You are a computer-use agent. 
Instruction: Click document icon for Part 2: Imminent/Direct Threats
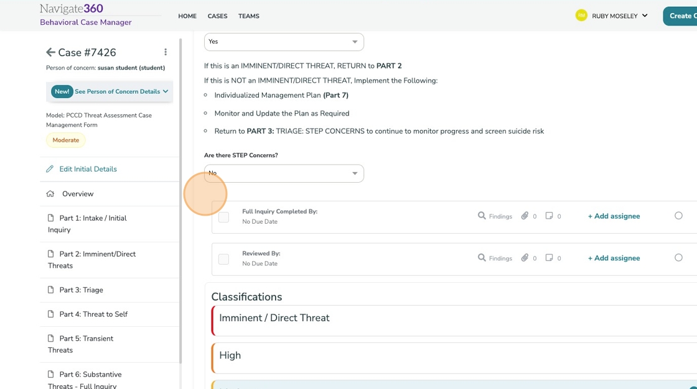50,254
